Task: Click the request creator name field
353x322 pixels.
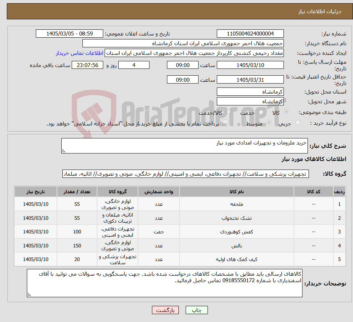Action: (x=194, y=53)
